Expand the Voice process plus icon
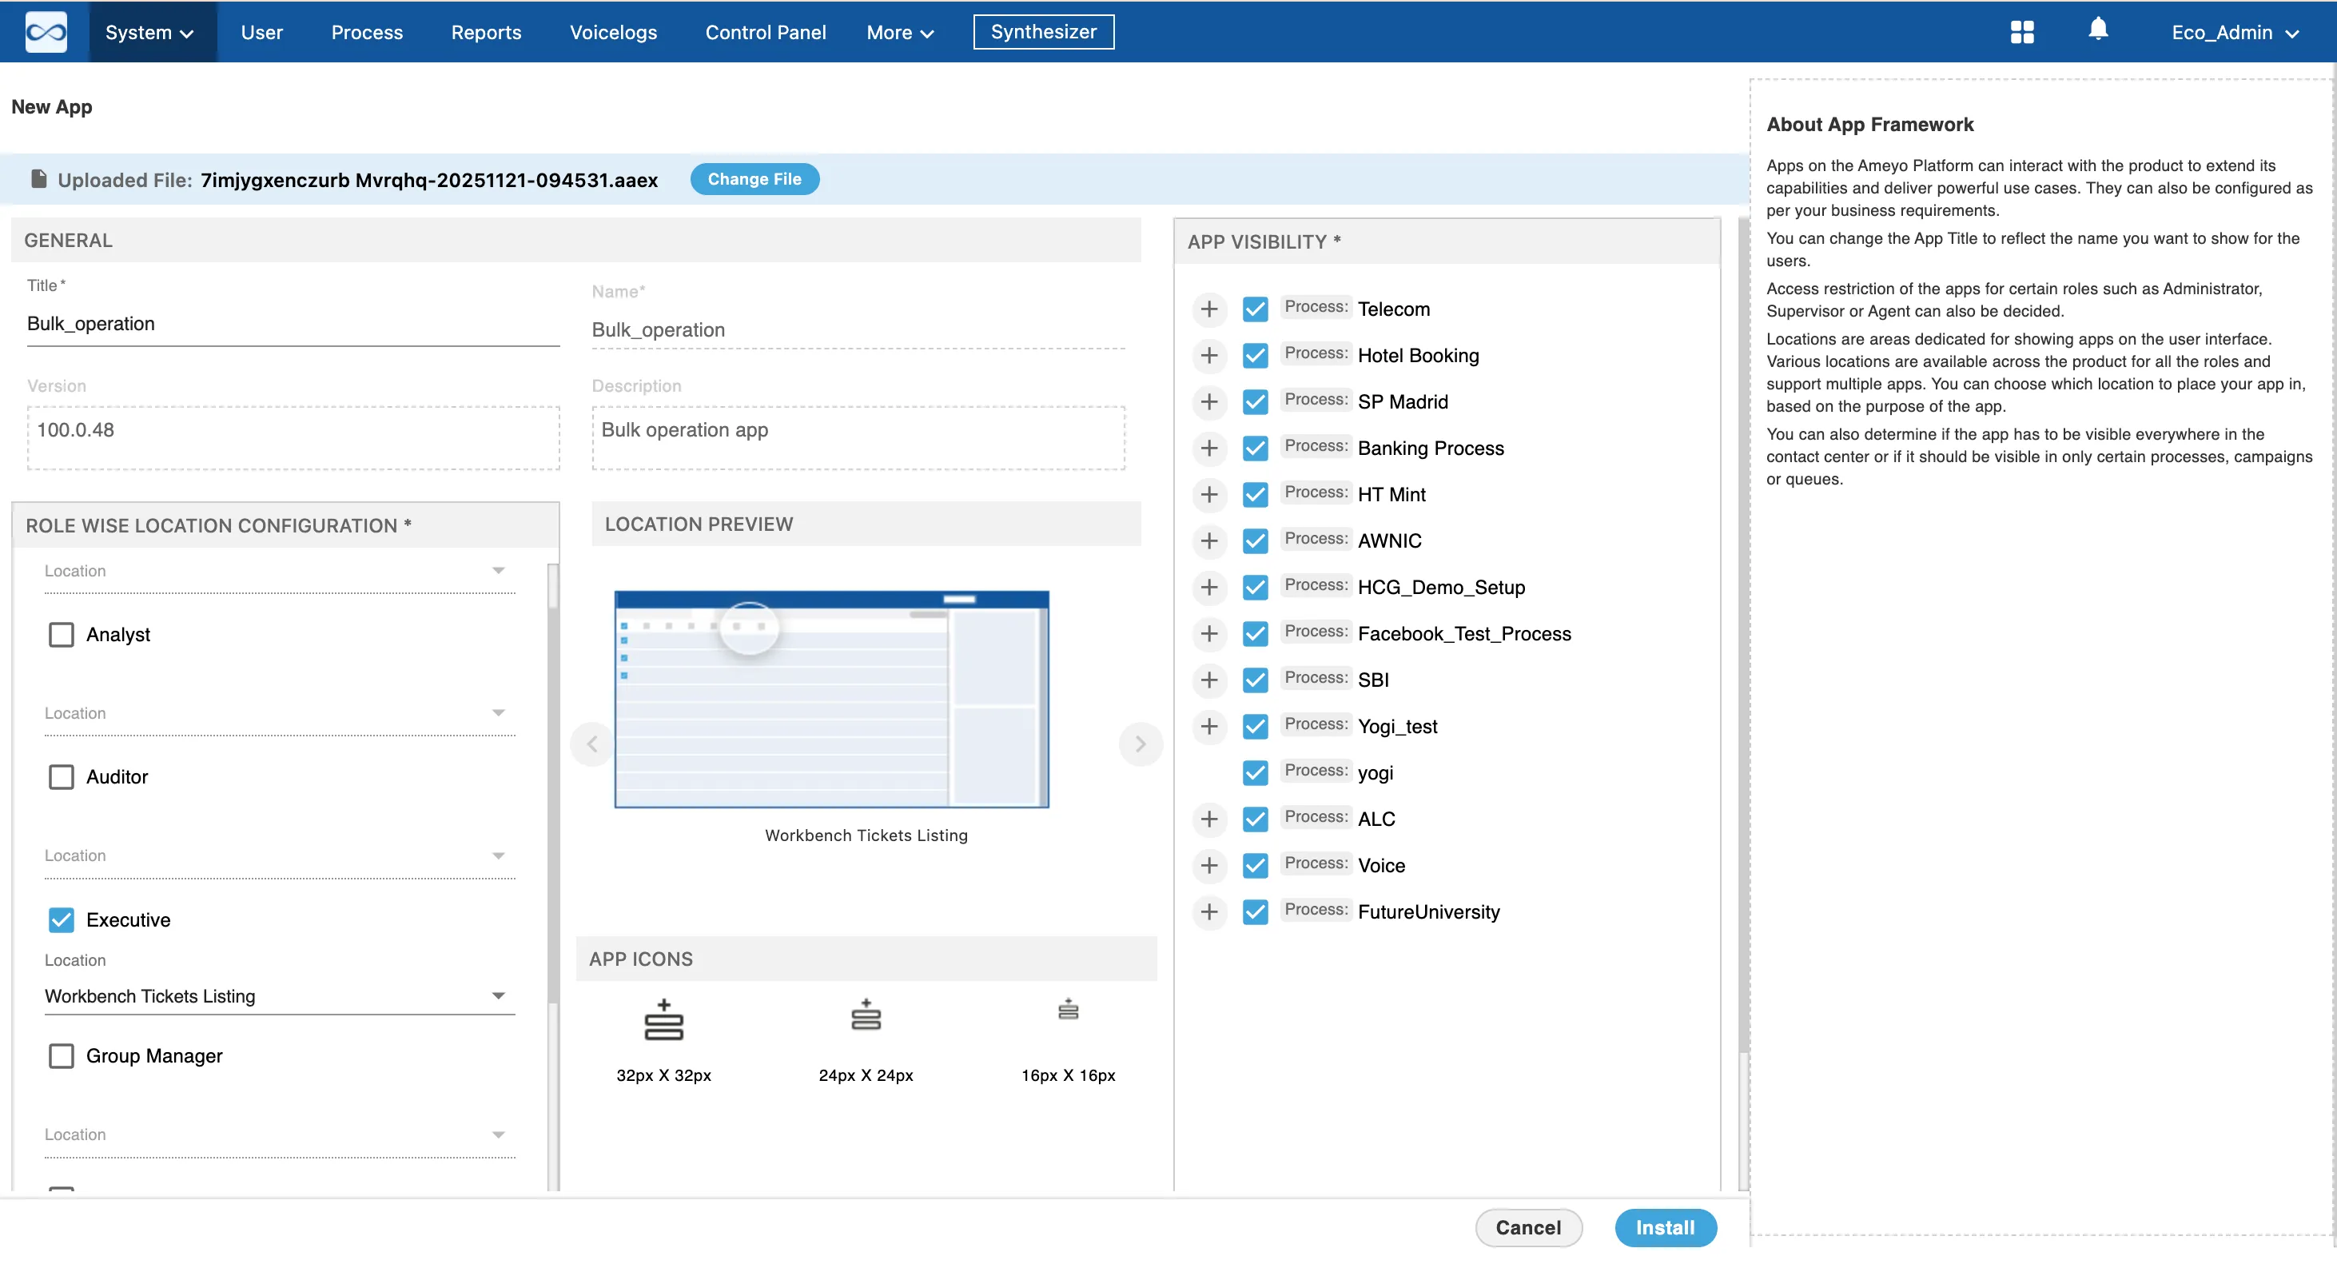The width and height of the screenshot is (2337, 1276). pyautogui.click(x=1208, y=865)
